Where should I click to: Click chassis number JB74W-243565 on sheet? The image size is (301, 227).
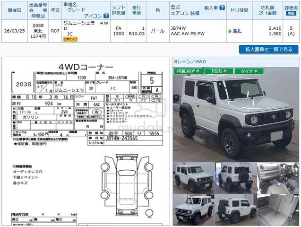tap(121, 138)
